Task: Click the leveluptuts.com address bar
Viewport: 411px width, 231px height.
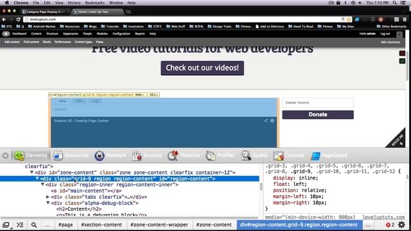Action: coord(184,19)
